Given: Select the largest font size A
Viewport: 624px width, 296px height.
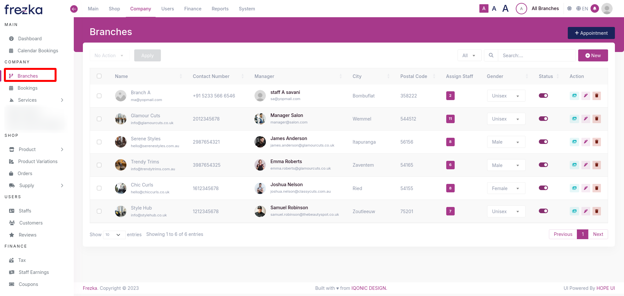Looking at the screenshot, I should tap(505, 8).
